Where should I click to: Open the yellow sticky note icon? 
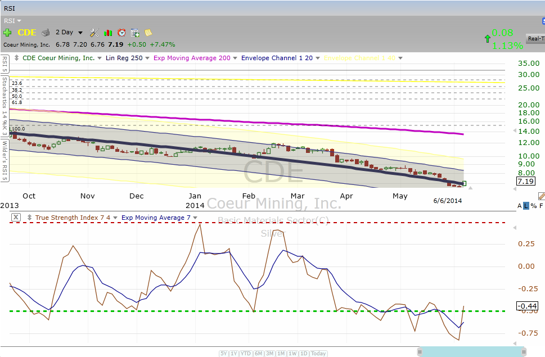click(148, 33)
